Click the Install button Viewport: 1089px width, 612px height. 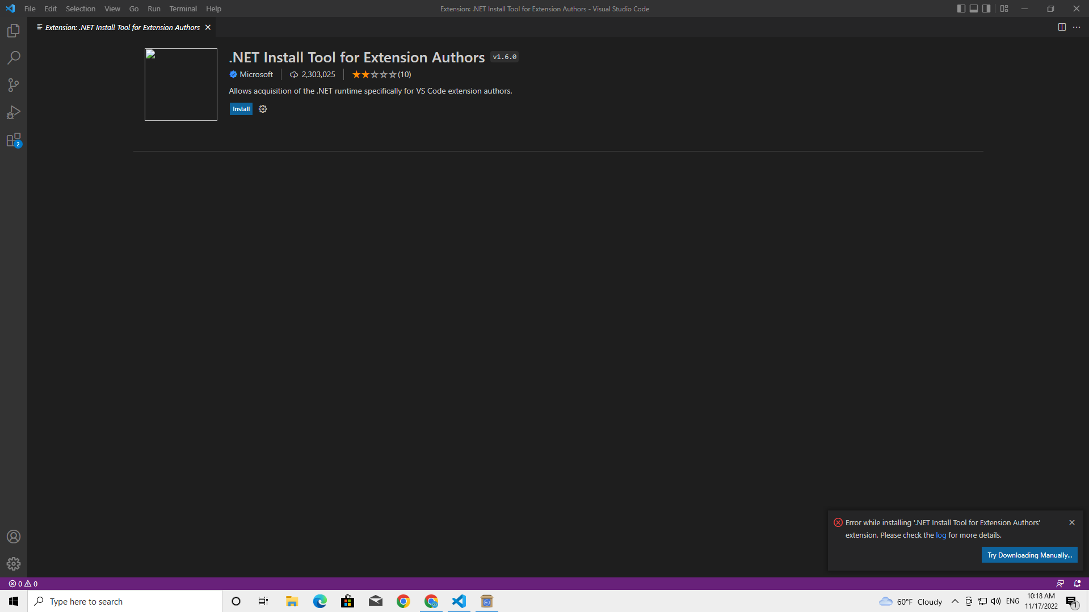(241, 109)
